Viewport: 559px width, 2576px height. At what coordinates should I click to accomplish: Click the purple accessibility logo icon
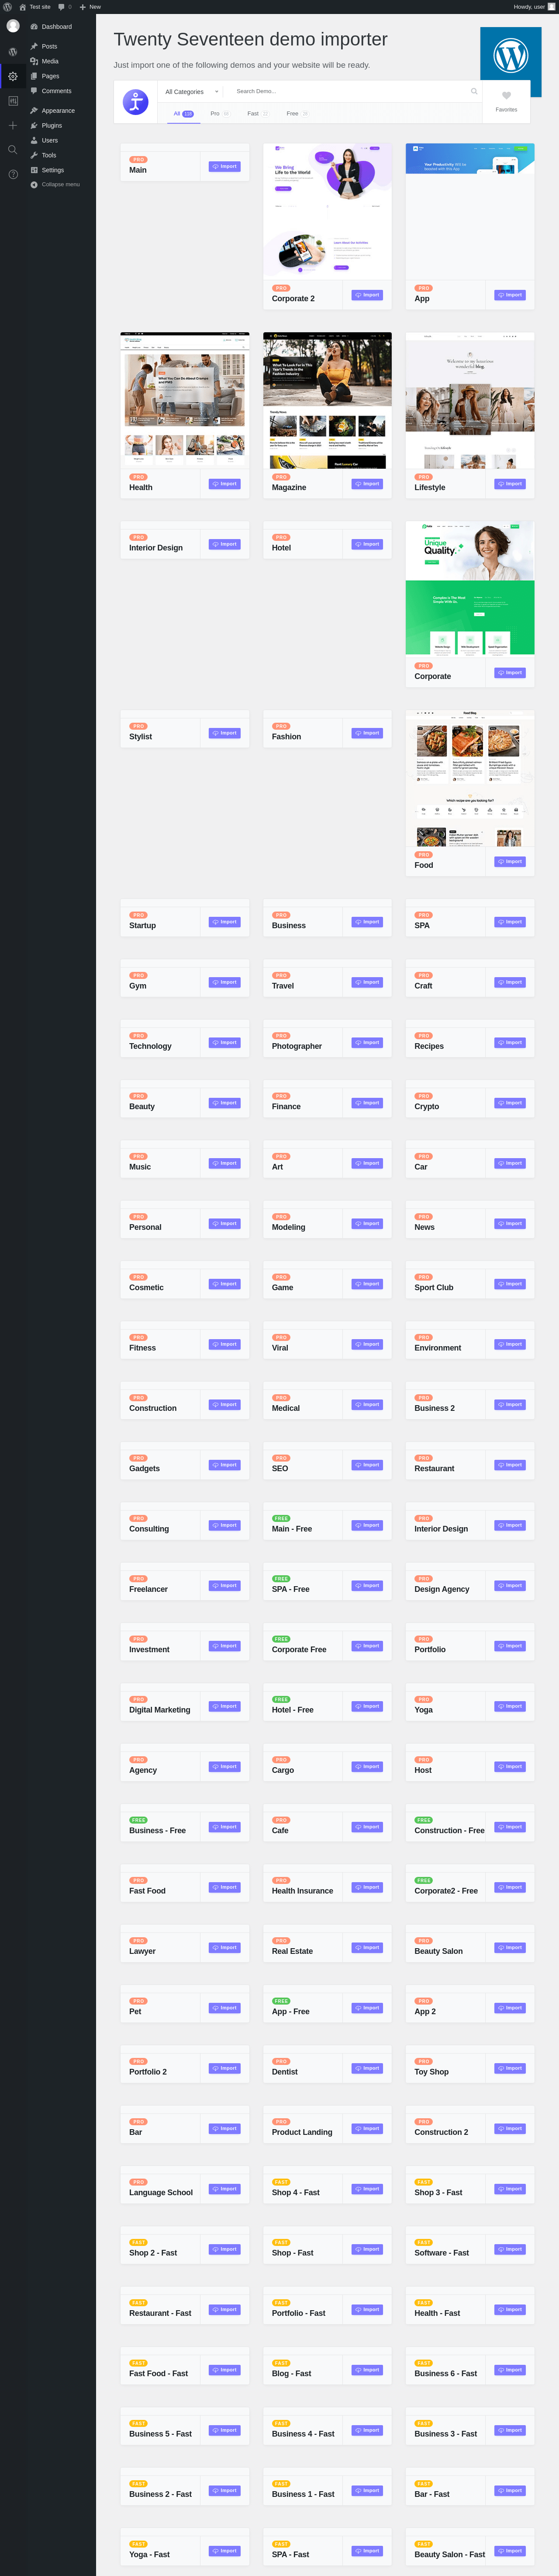[136, 102]
